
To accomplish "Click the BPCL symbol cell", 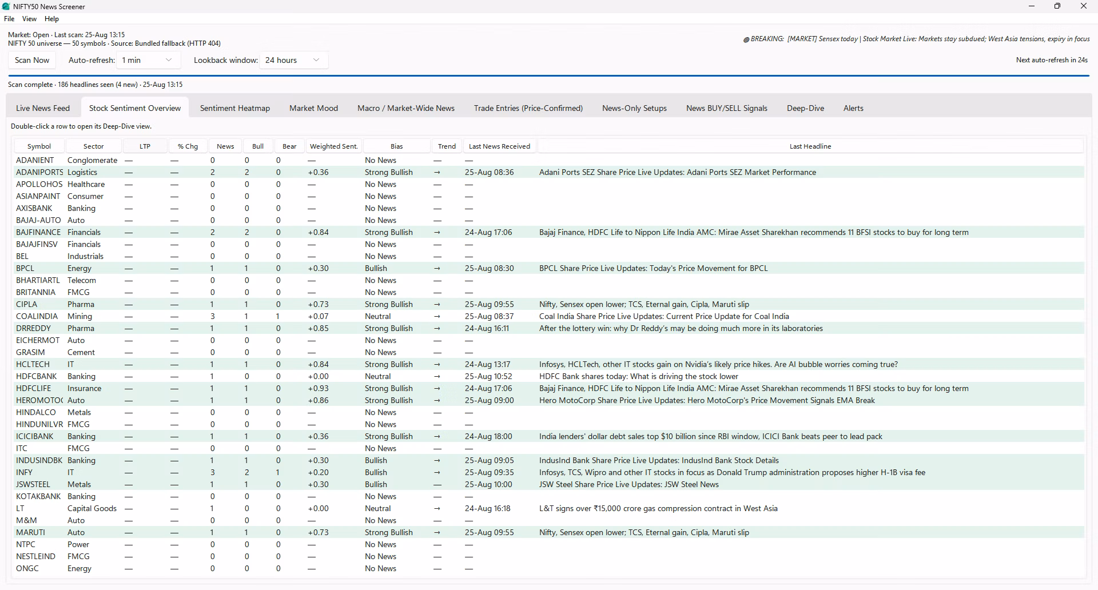I will (25, 268).
